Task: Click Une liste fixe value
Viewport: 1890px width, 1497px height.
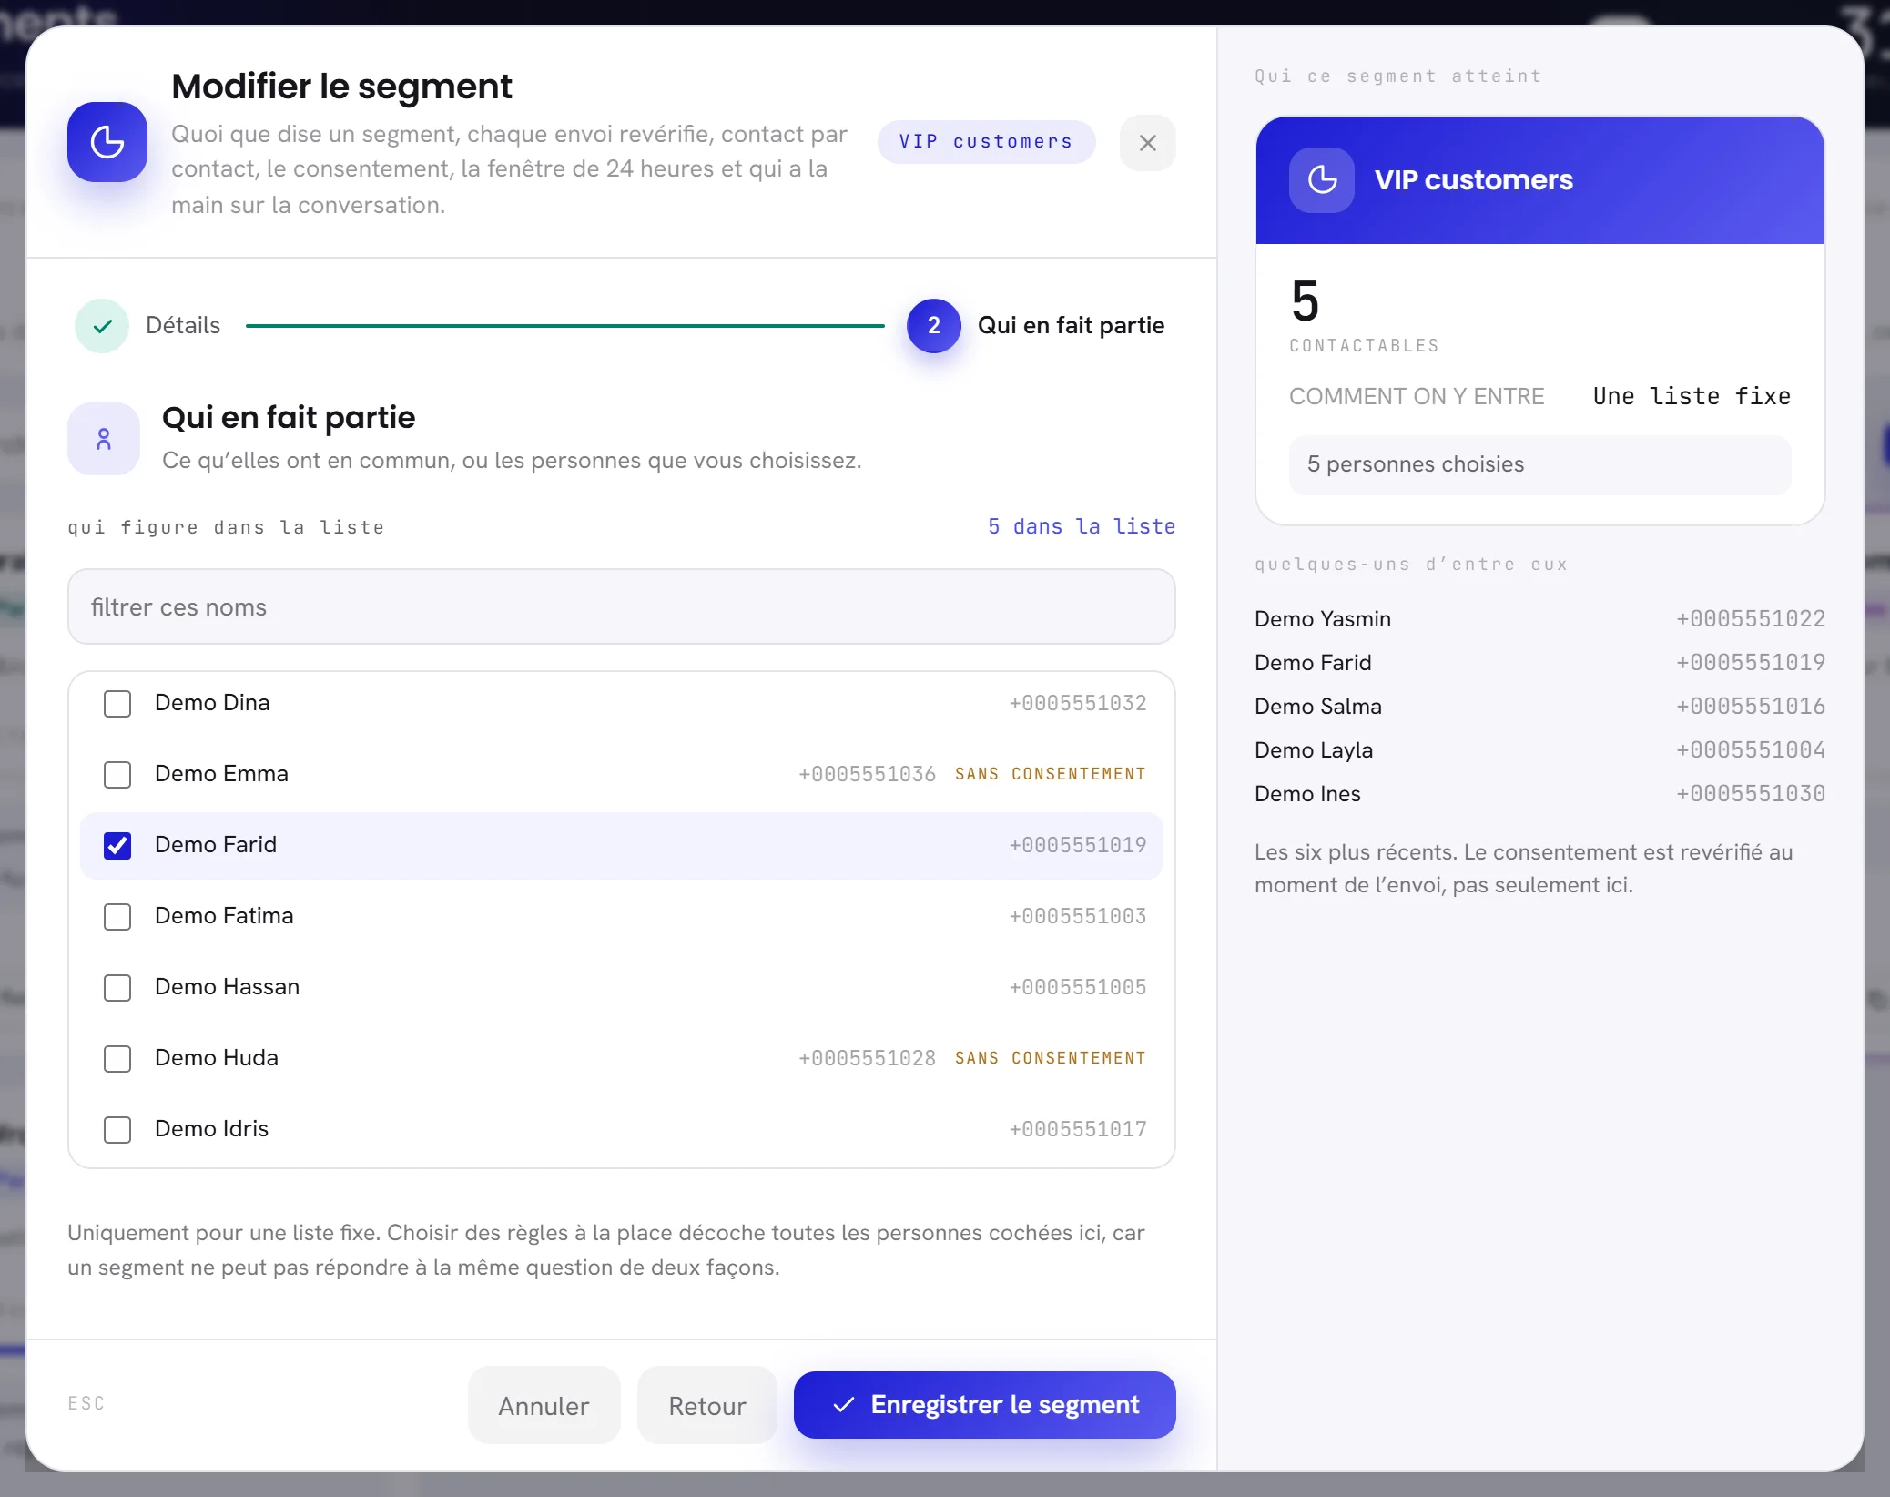Action: (1692, 396)
